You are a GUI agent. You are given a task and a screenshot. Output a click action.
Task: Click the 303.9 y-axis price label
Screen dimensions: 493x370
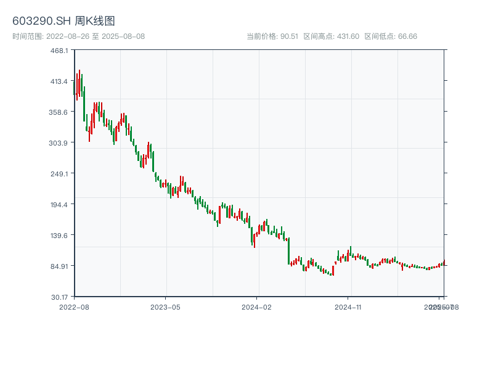(x=59, y=143)
